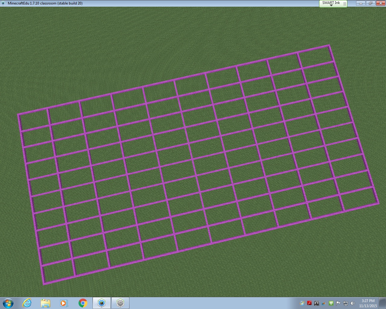Open the headset audio tray icon
Viewport: 386px width, 309px height.
pyautogui.click(x=317, y=303)
